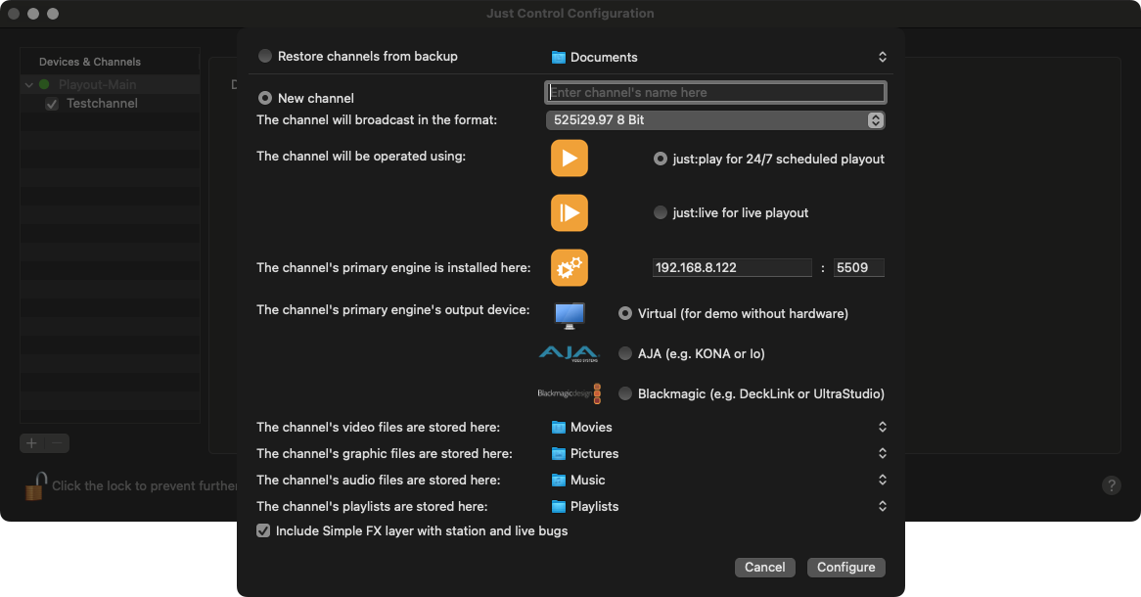This screenshot has height=597, width=1141.
Task: Click the Blackmagicdesign logo
Action: (x=570, y=393)
